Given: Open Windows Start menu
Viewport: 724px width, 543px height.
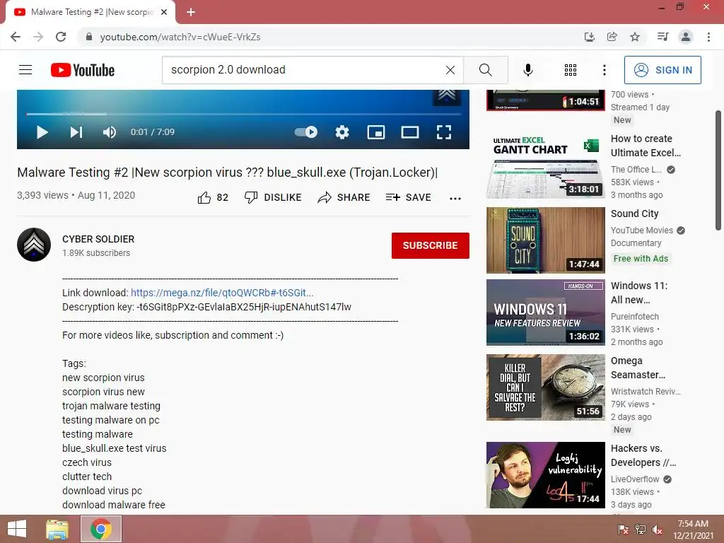Looking at the screenshot, I should tap(17, 529).
